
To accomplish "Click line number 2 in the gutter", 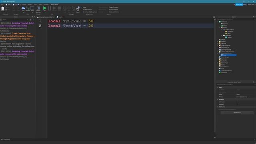I will 40,26.
